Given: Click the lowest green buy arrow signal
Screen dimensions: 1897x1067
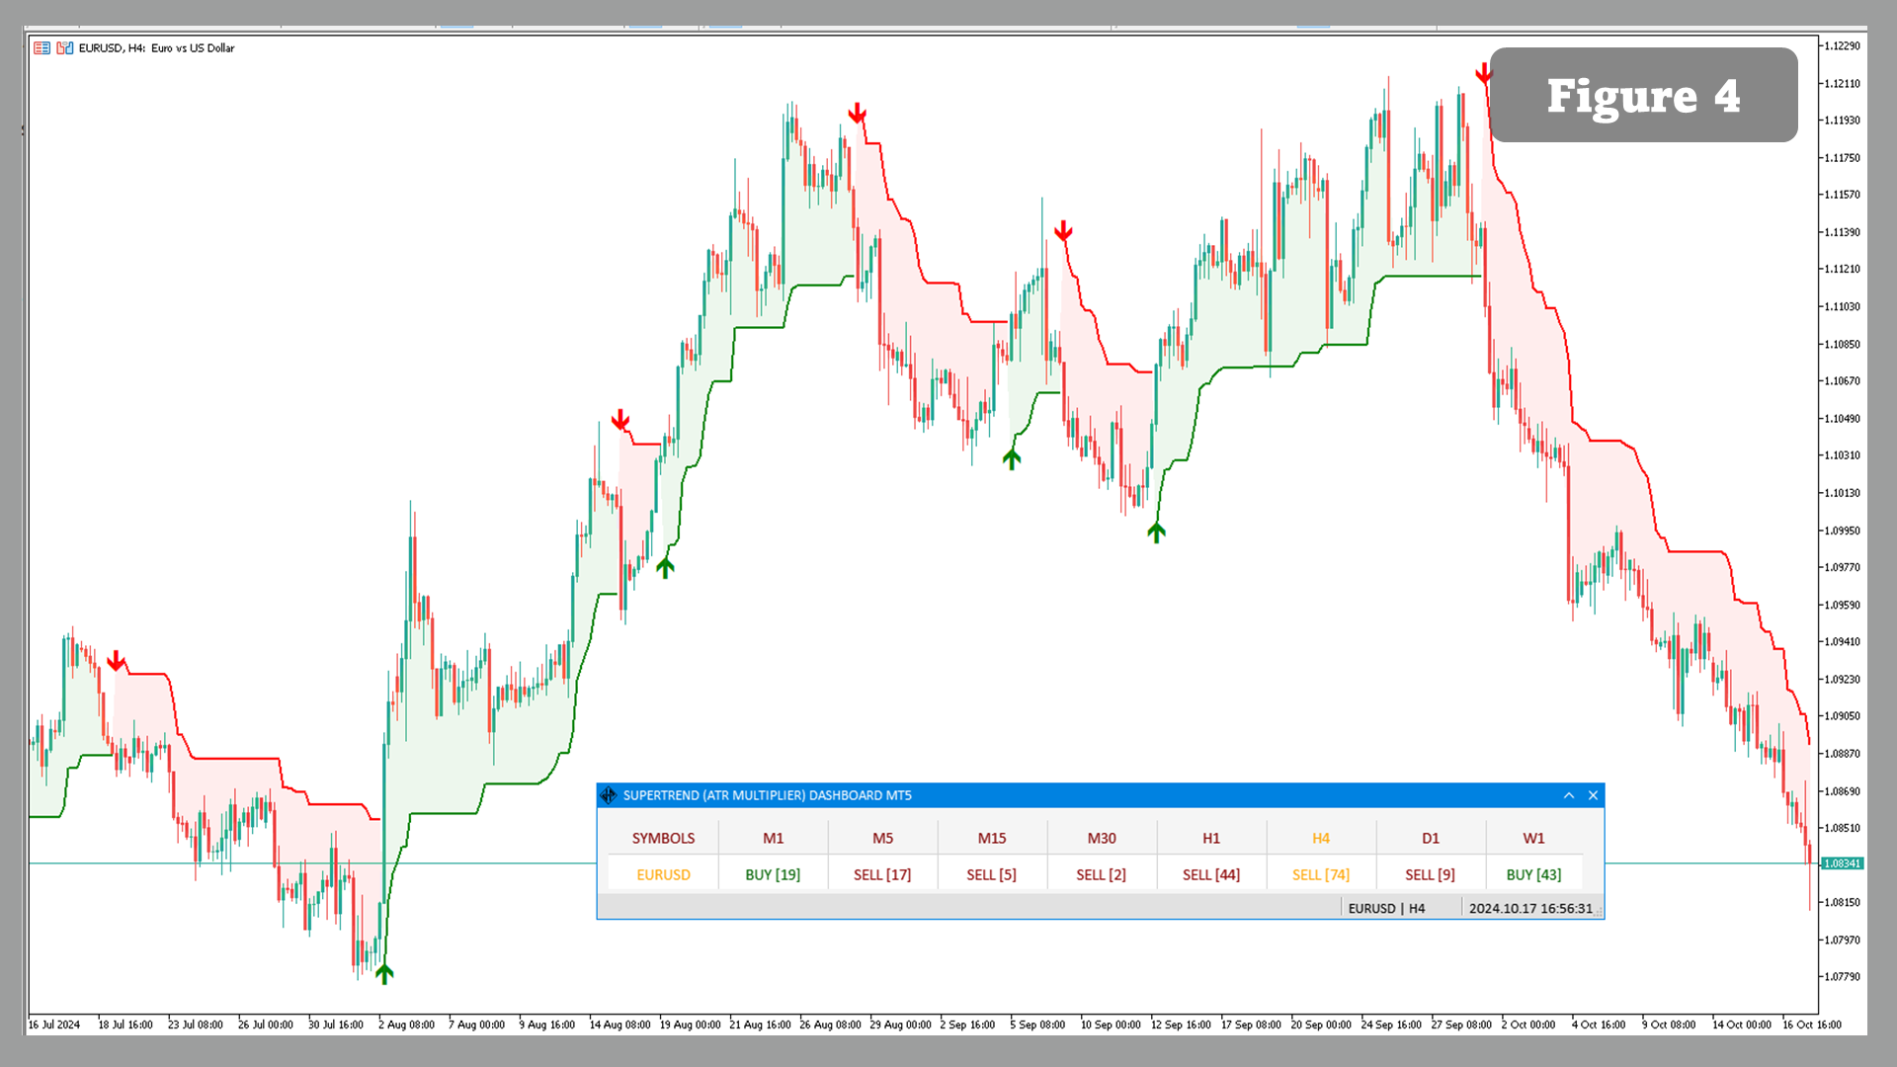Looking at the screenshot, I should (x=384, y=973).
